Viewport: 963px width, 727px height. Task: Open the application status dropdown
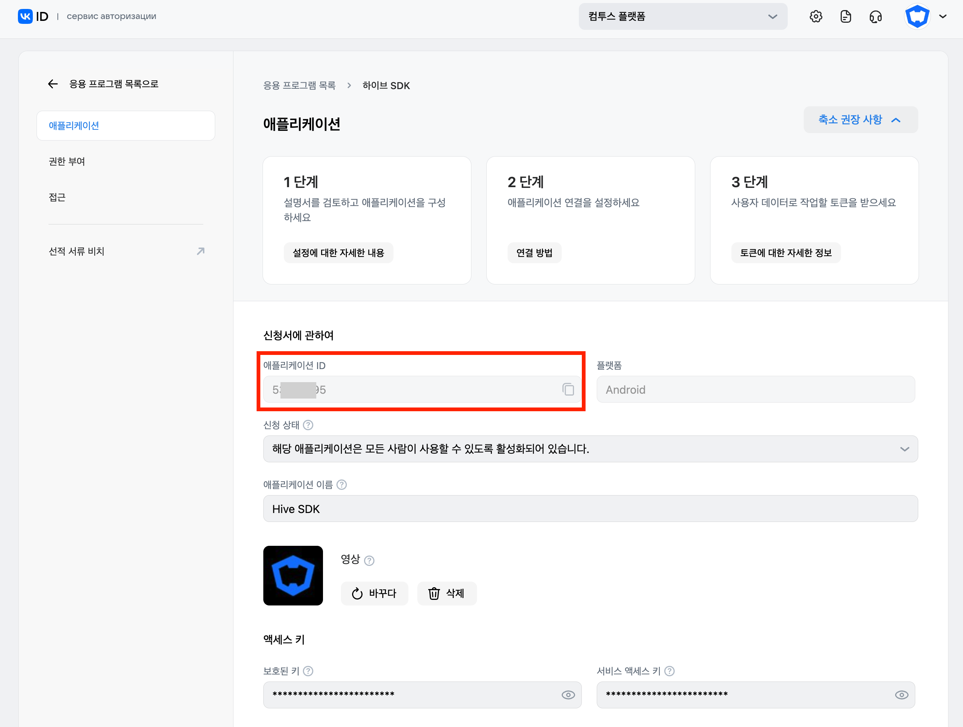click(590, 449)
